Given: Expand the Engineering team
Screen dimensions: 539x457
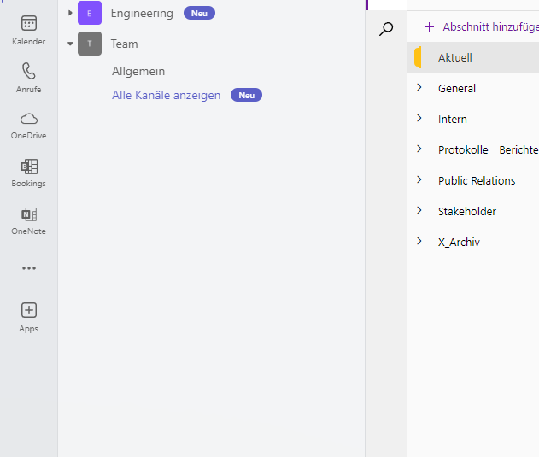Looking at the screenshot, I should click(x=70, y=13).
